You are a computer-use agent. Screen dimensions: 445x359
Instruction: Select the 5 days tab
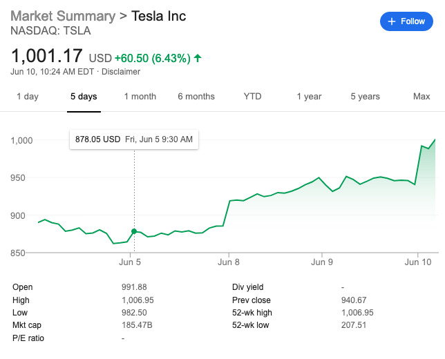click(84, 97)
